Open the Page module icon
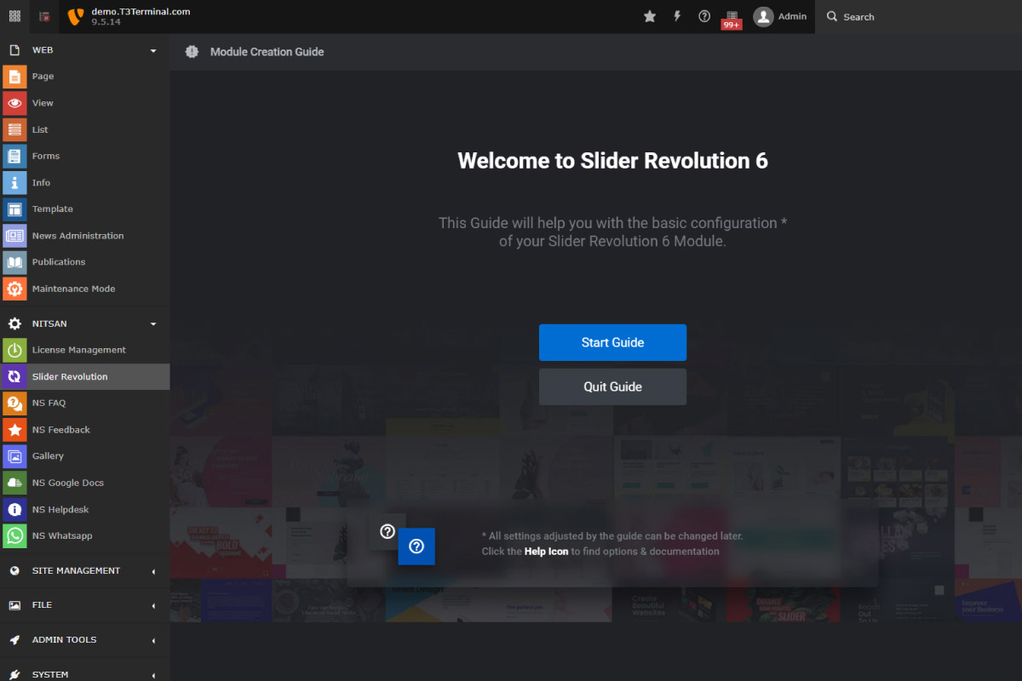Screen dimensions: 1022x681 pyautogui.click(x=14, y=77)
